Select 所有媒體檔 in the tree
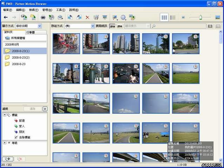This screenshot has width=224, height=168. 25,38
